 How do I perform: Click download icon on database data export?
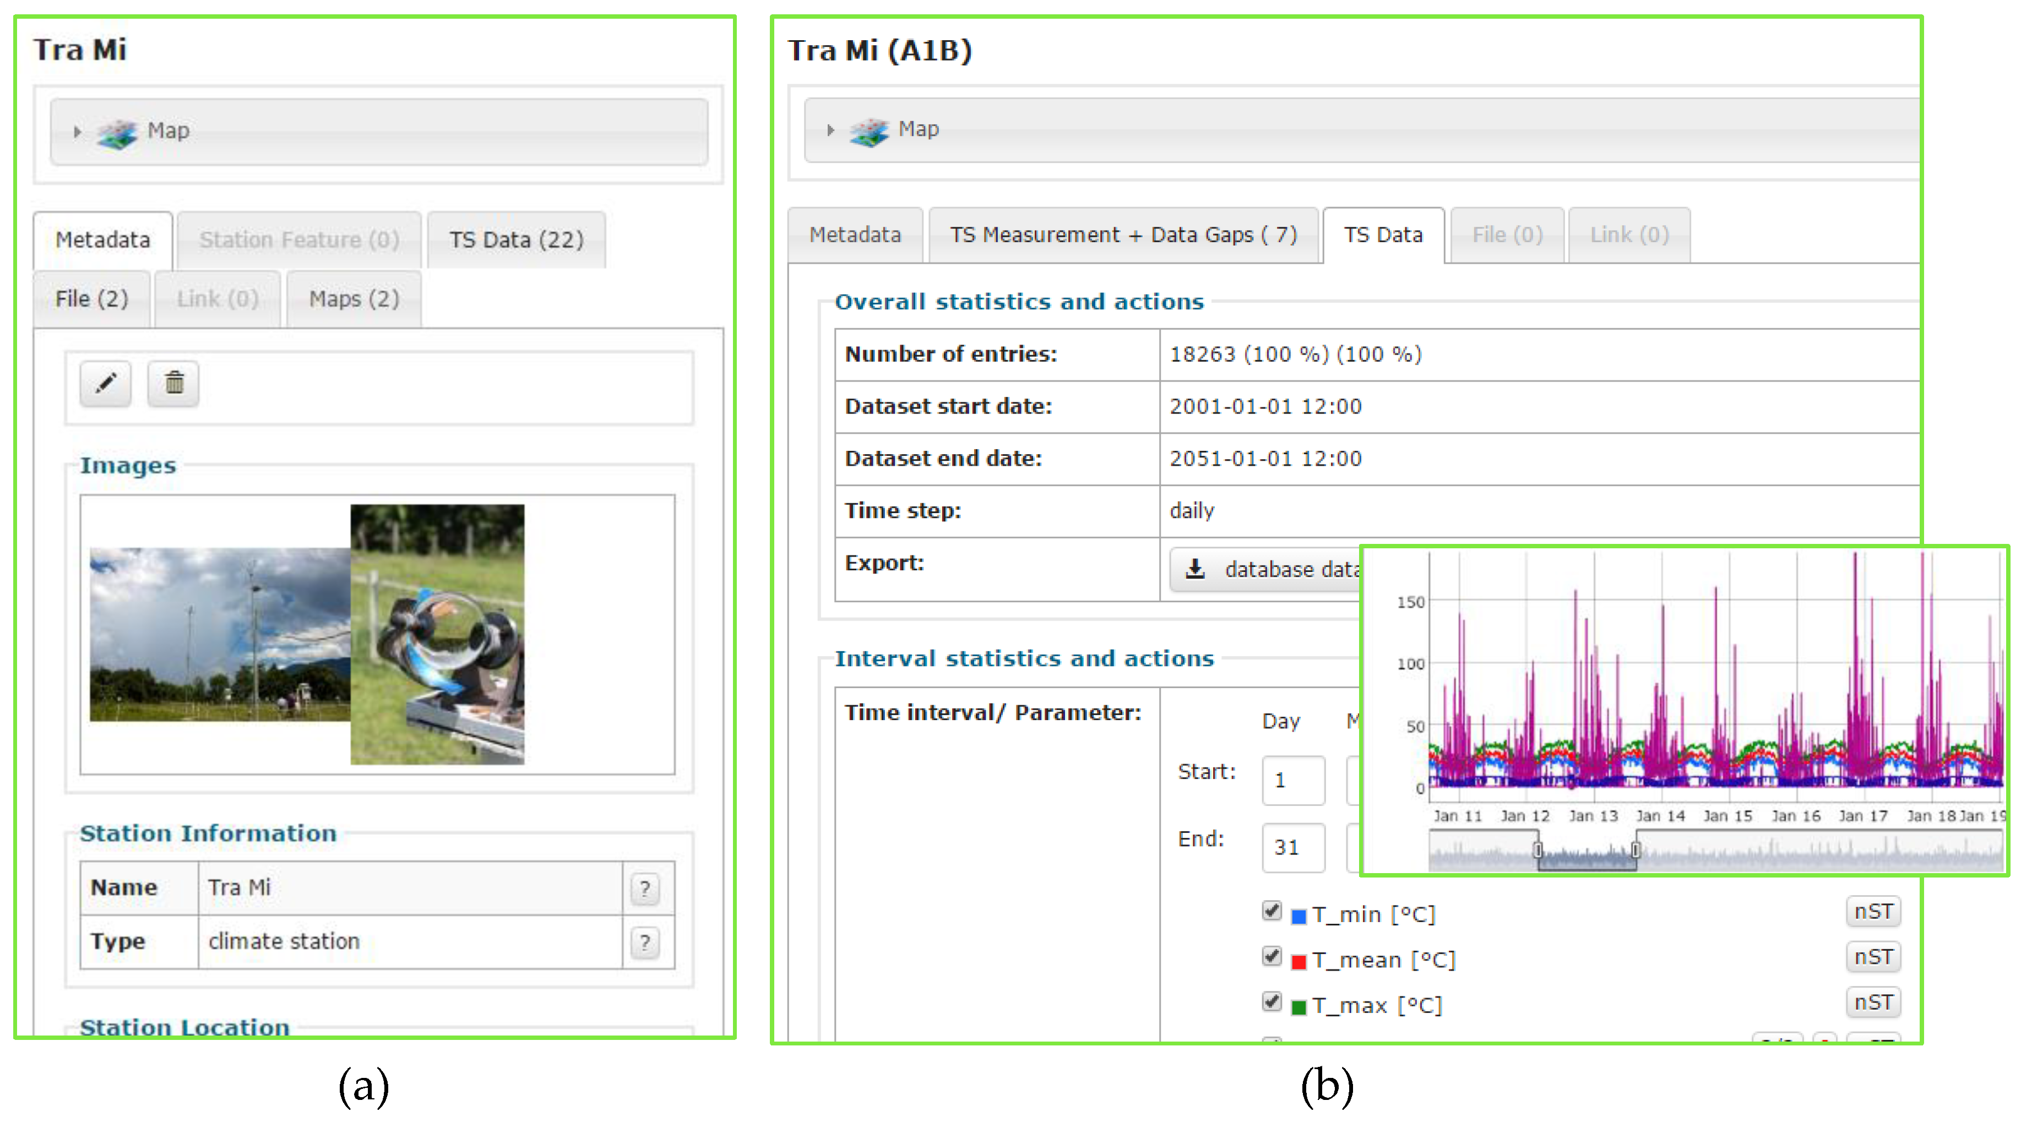(1194, 569)
